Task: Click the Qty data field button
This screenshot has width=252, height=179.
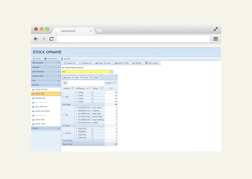Action: [x=65, y=83]
